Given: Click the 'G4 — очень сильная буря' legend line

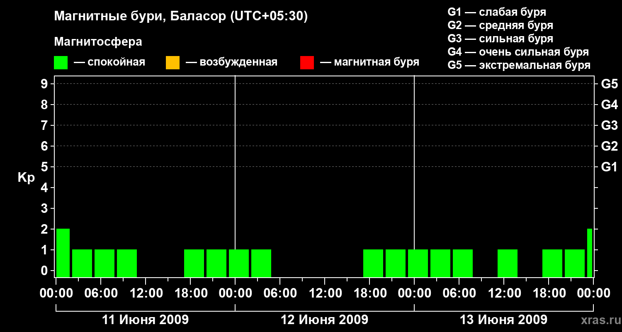Looking at the screenshot, I should pos(518,52).
